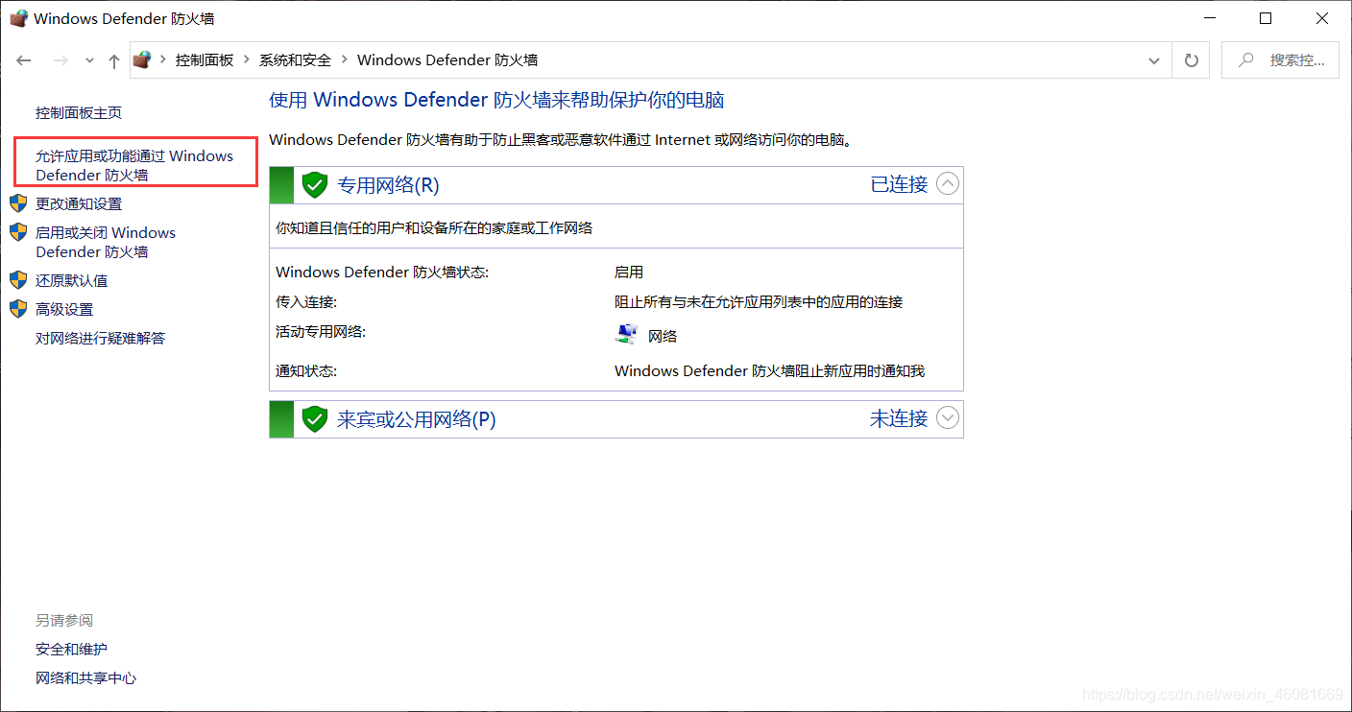The image size is (1352, 712).
Task: Collapse the 专用网络 section chevron
Action: pos(948,183)
